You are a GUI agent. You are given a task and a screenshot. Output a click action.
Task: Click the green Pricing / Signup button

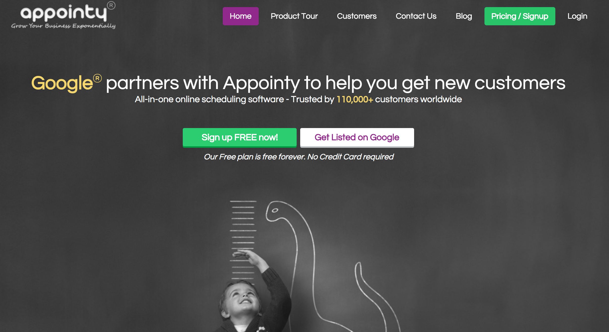pos(520,16)
